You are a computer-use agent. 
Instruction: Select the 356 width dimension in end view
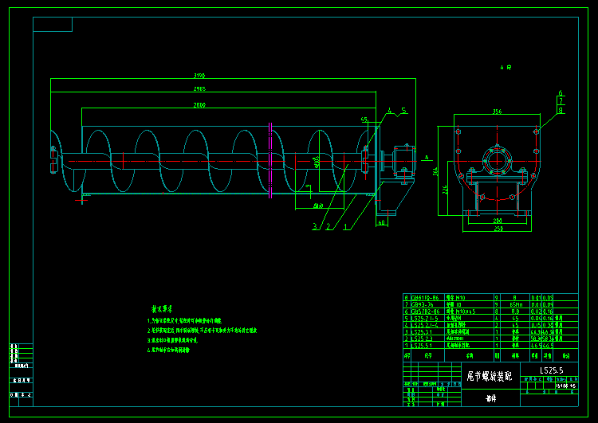[x=497, y=112]
